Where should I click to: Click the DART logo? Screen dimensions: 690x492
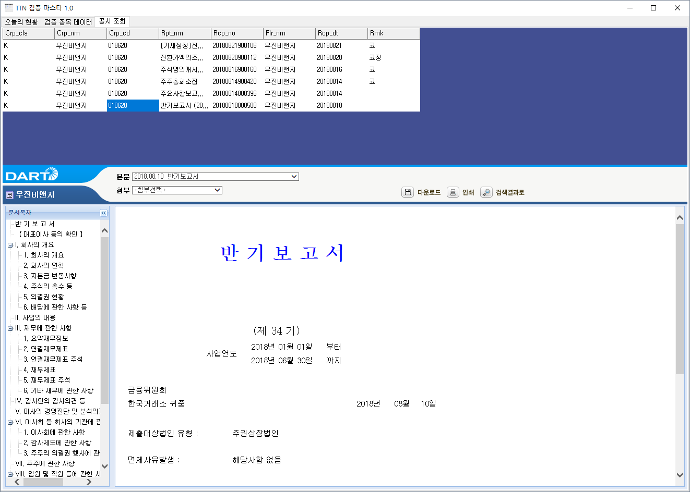click(x=31, y=175)
